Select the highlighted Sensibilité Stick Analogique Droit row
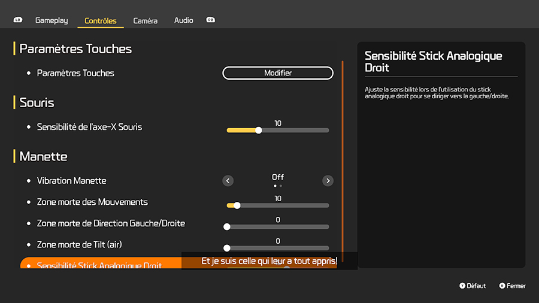The image size is (539, 303). 101,263
